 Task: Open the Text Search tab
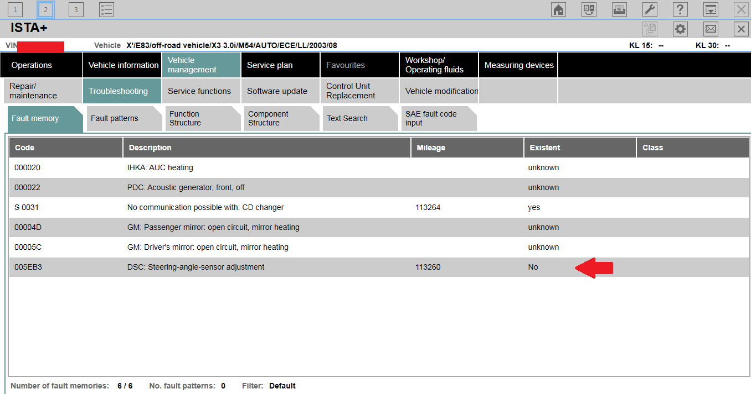pos(361,118)
